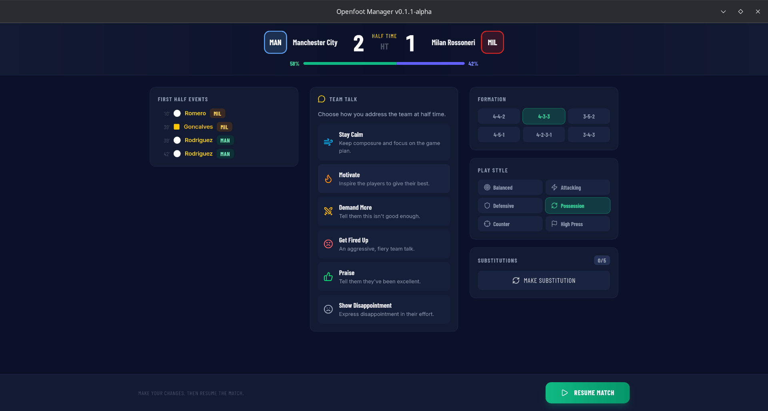The image size is (768, 411).
Task: Select Show Disappointment team talk
Action: 384,309
